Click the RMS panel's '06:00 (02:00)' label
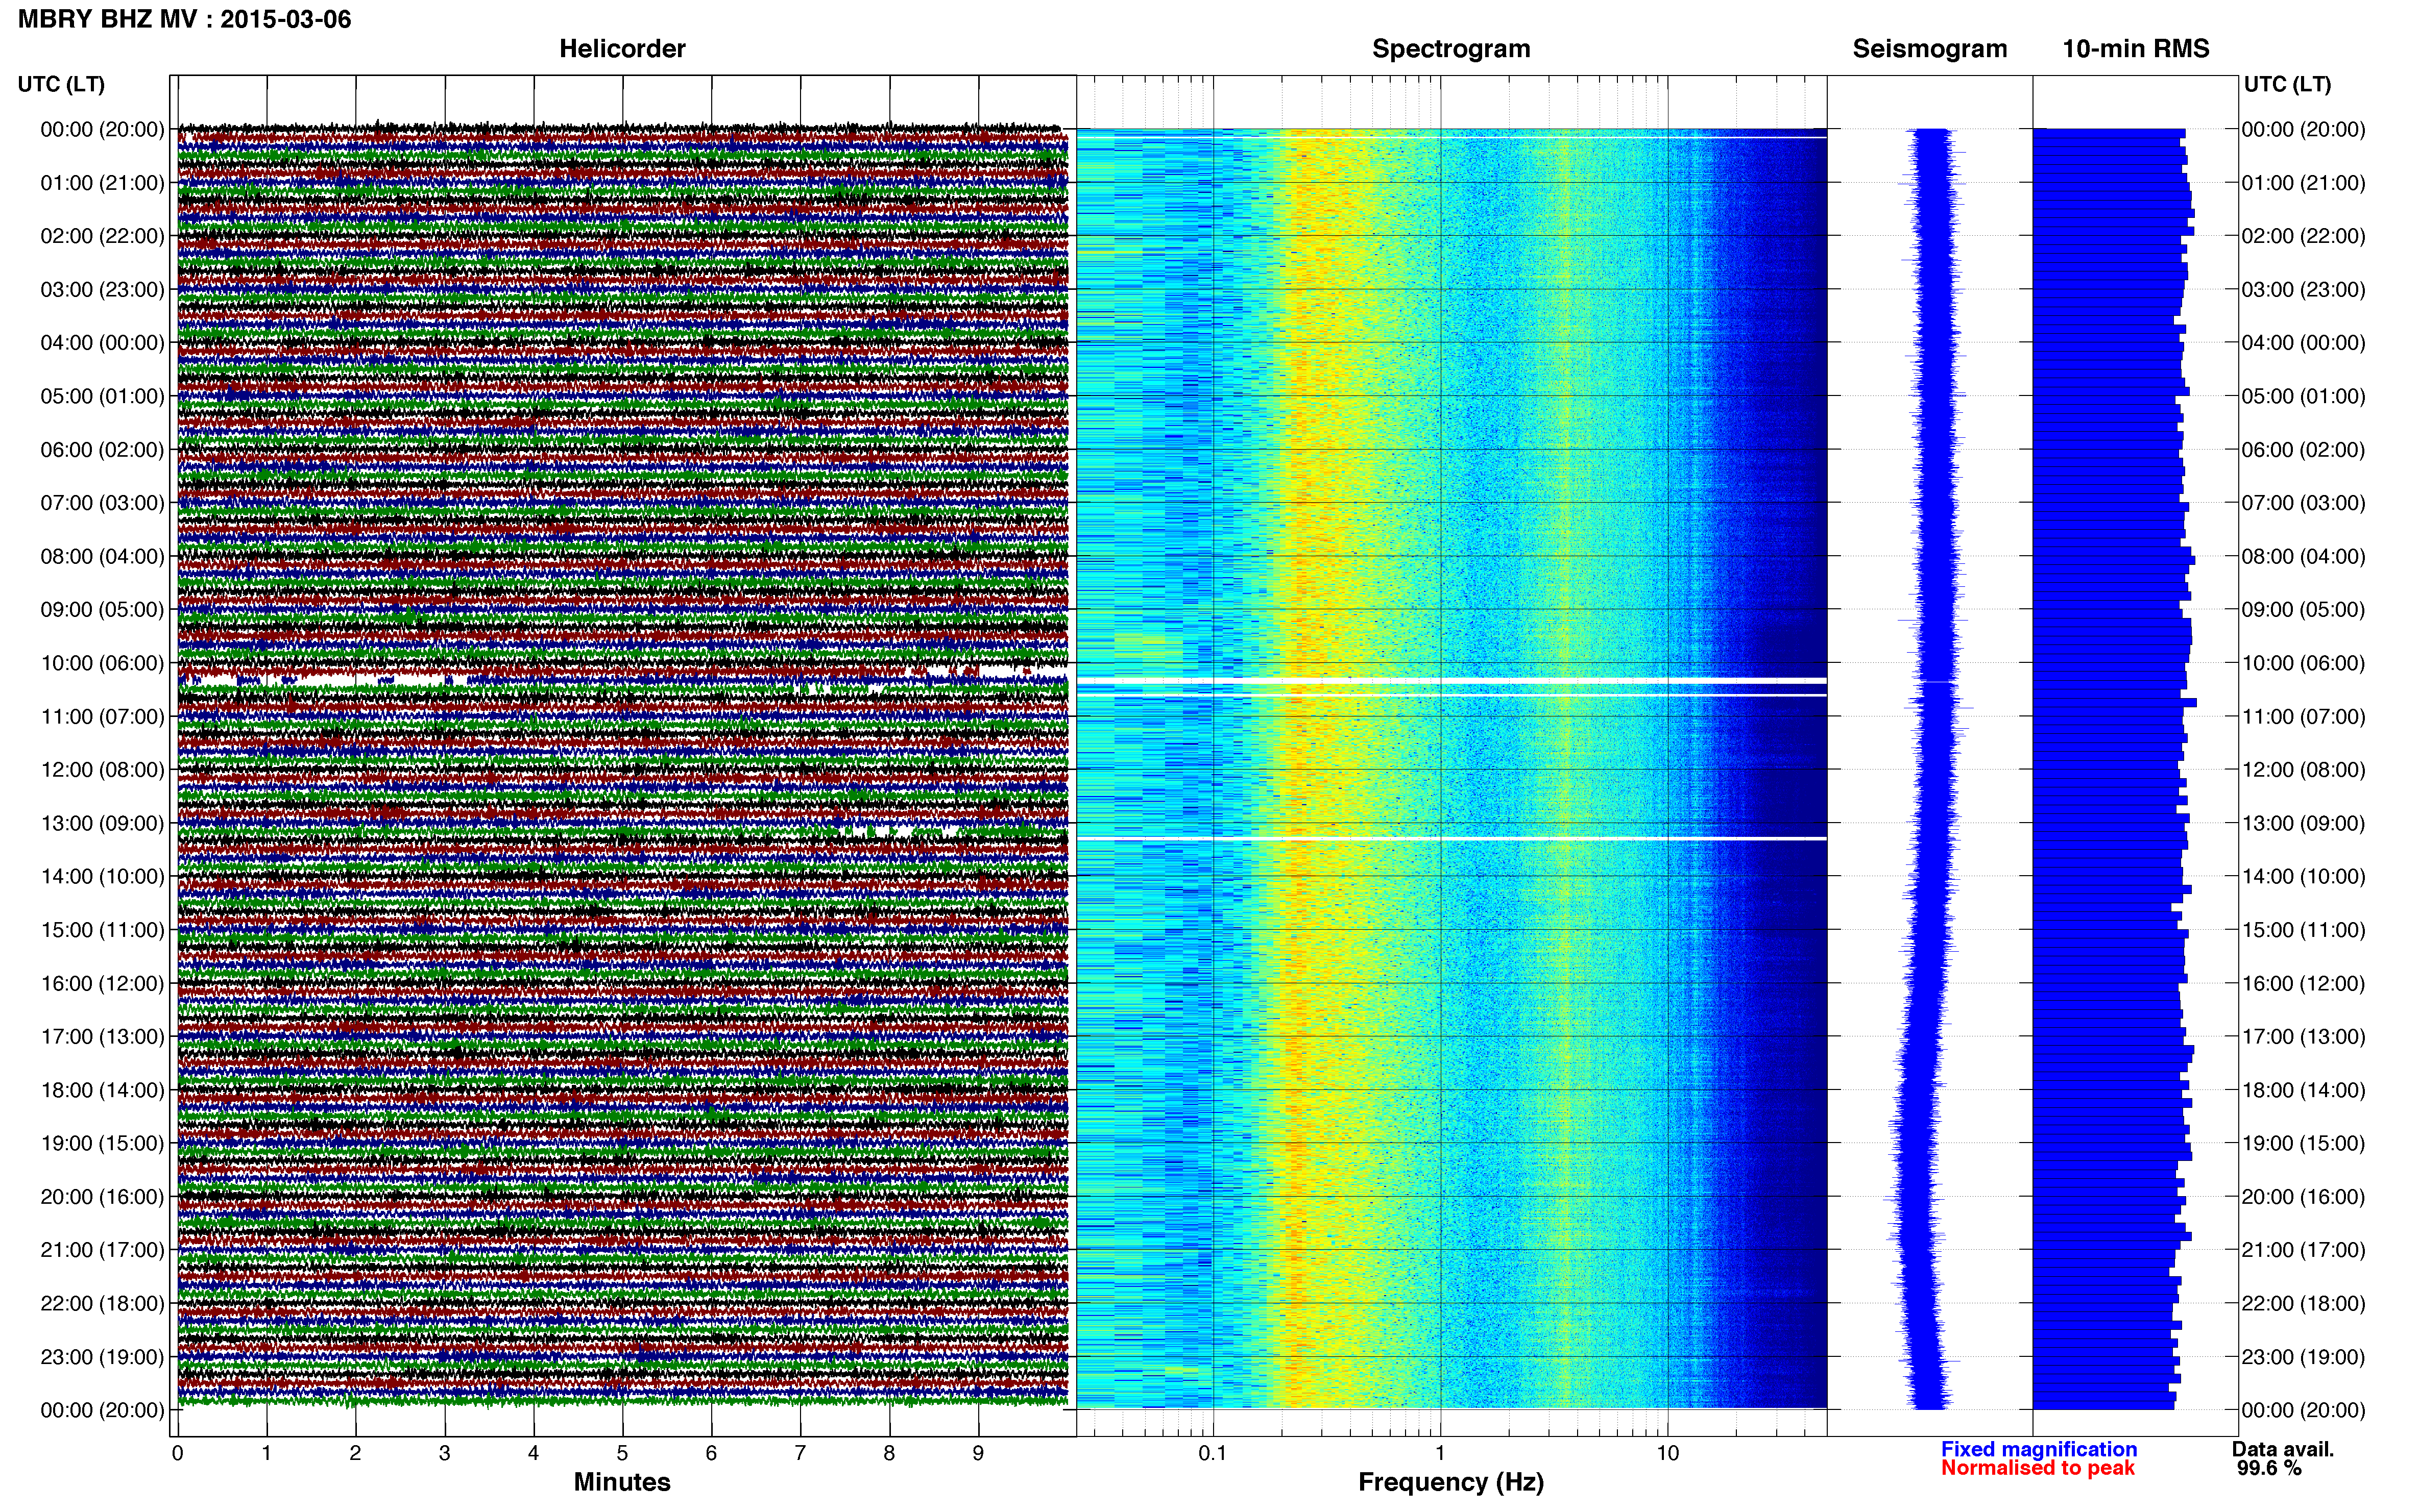This screenshot has height=1512, width=2420. pyautogui.click(x=2304, y=450)
